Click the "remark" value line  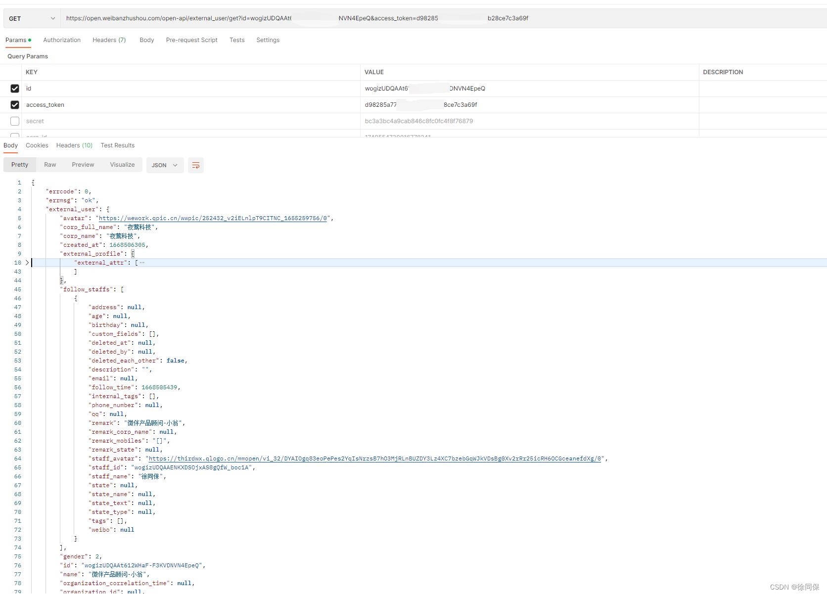[137, 423]
